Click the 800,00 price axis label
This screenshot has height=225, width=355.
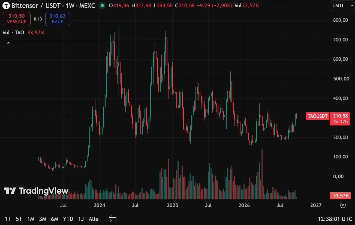pos(341,20)
